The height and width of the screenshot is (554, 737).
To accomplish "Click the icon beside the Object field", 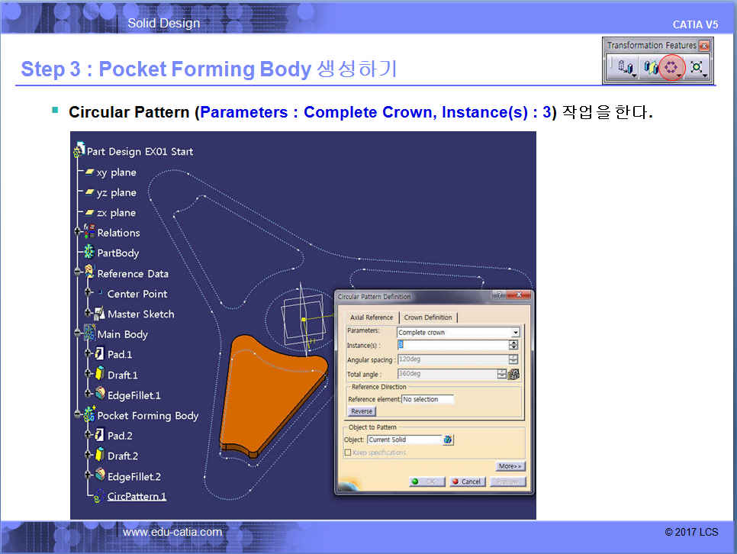I will click(x=448, y=440).
